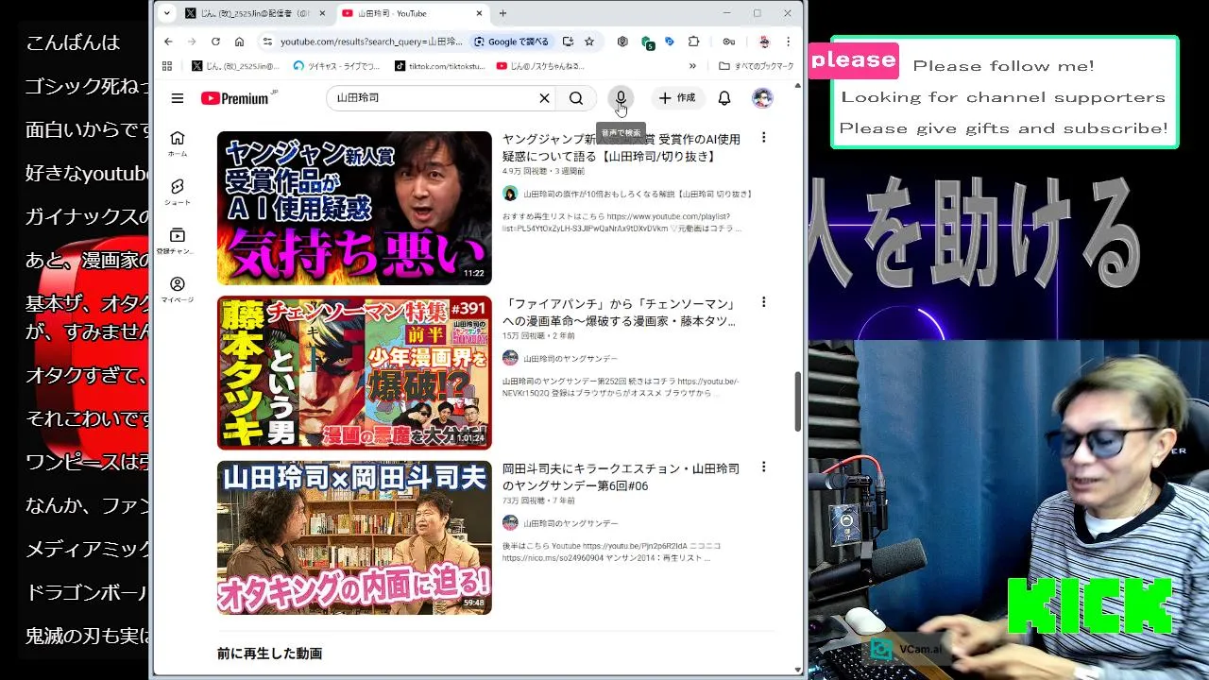This screenshot has height=680, width=1209.
Task: Click the page vertical scrollbar thumb
Action: coord(798,401)
